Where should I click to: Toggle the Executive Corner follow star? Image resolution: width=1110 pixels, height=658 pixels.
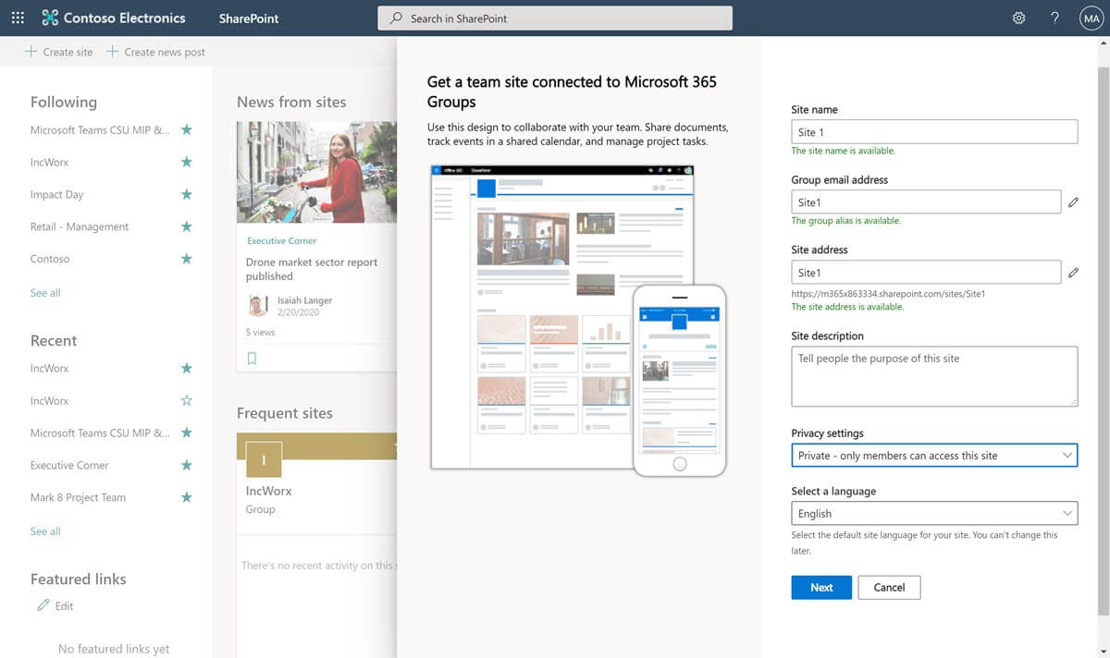pyautogui.click(x=186, y=465)
